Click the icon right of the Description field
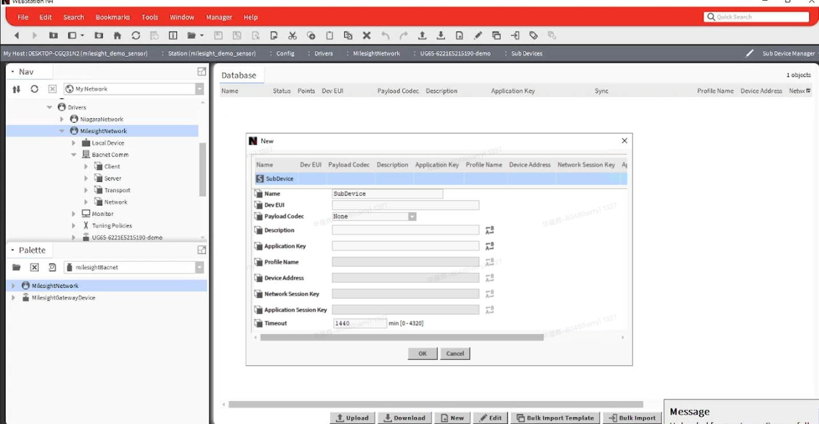The height and width of the screenshot is (424, 819). pyautogui.click(x=489, y=230)
